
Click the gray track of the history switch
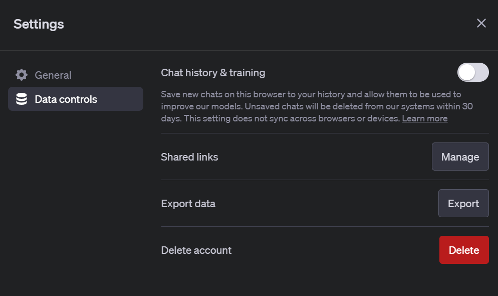click(x=482, y=73)
